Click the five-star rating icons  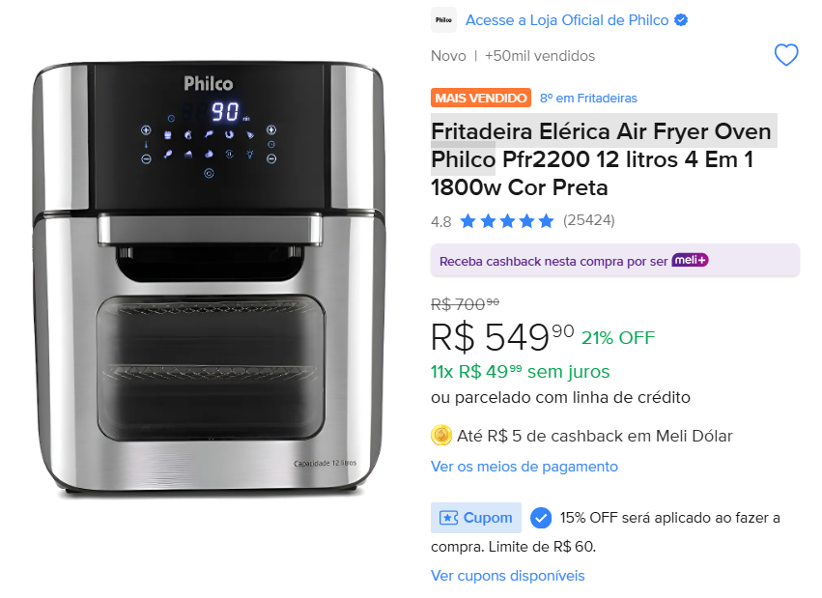click(x=507, y=221)
